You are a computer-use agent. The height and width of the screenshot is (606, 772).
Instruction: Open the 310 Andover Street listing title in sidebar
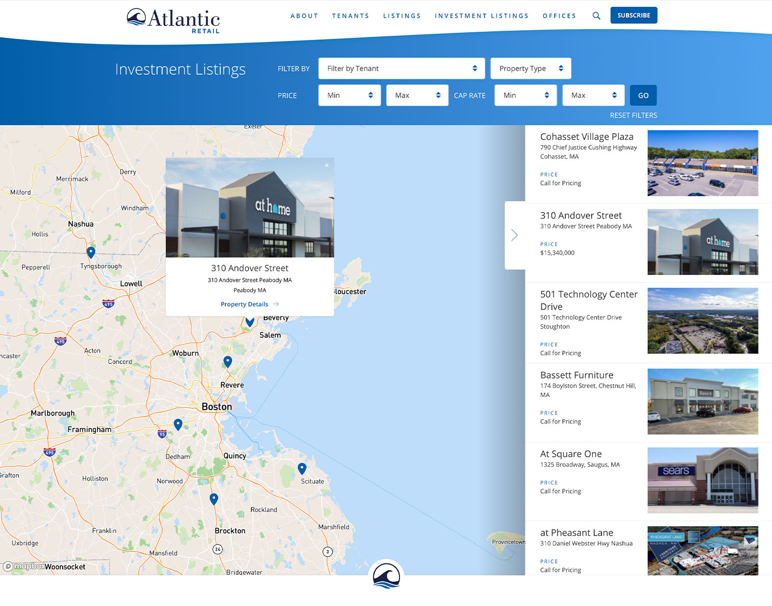(581, 215)
